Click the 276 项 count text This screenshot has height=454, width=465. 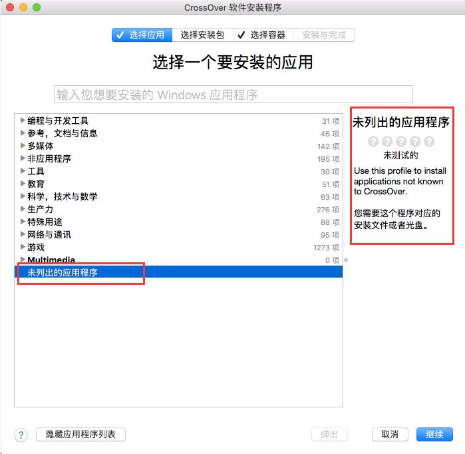(328, 210)
